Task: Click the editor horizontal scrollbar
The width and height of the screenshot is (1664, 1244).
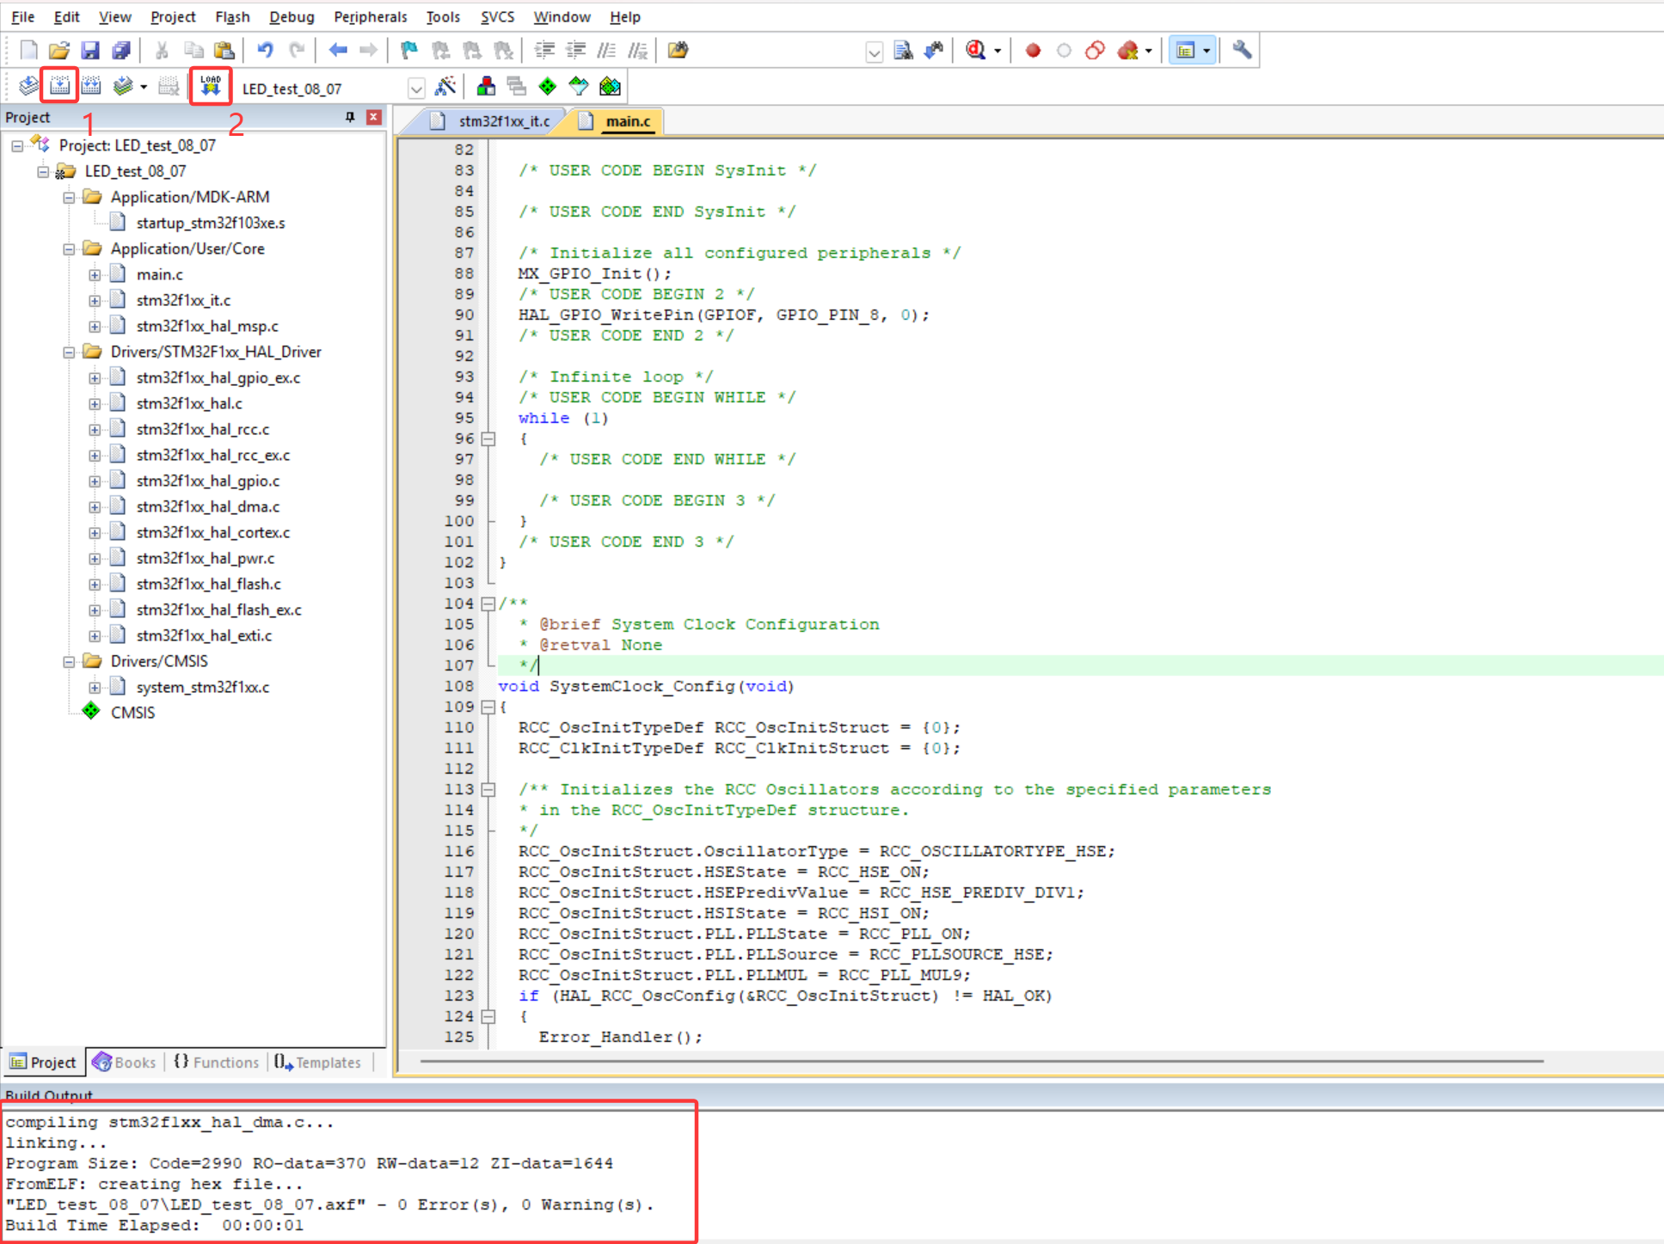Action: (980, 1061)
